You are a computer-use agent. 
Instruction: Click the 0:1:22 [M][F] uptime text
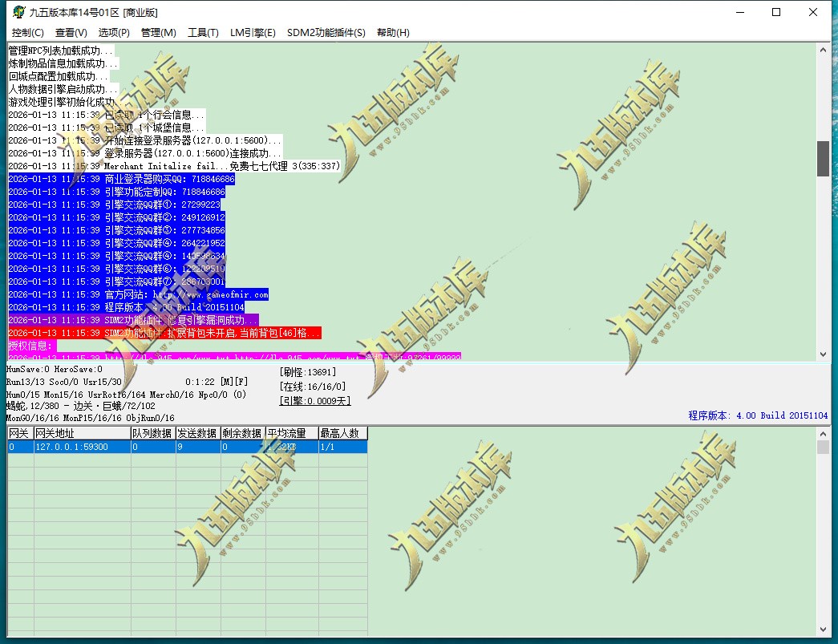(x=217, y=382)
